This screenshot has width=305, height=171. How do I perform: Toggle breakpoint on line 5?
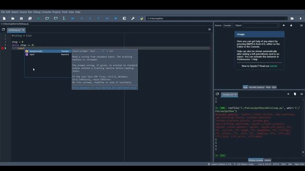(x=2, y=48)
